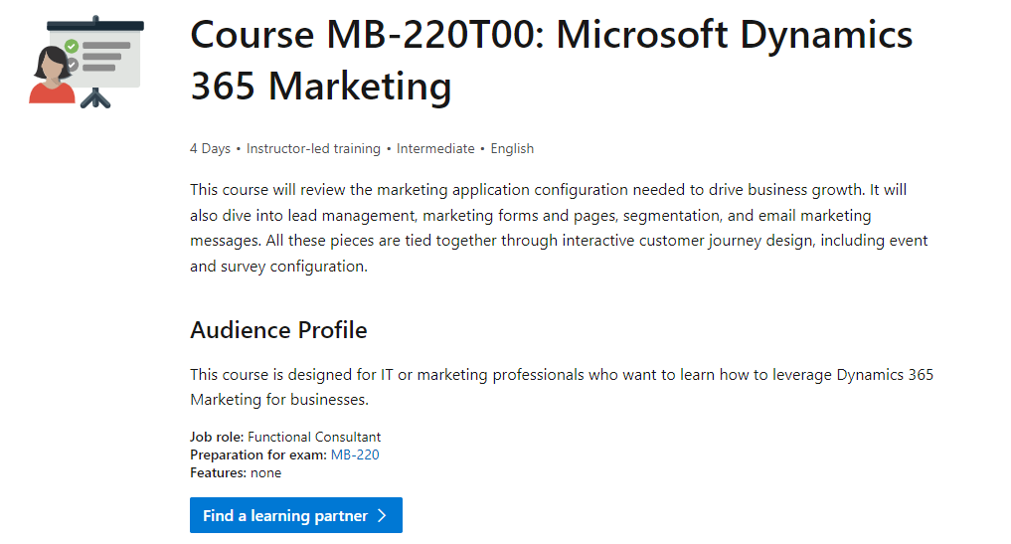Click the Features value 'none'
1011x544 pixels.
tap(265, 472)
